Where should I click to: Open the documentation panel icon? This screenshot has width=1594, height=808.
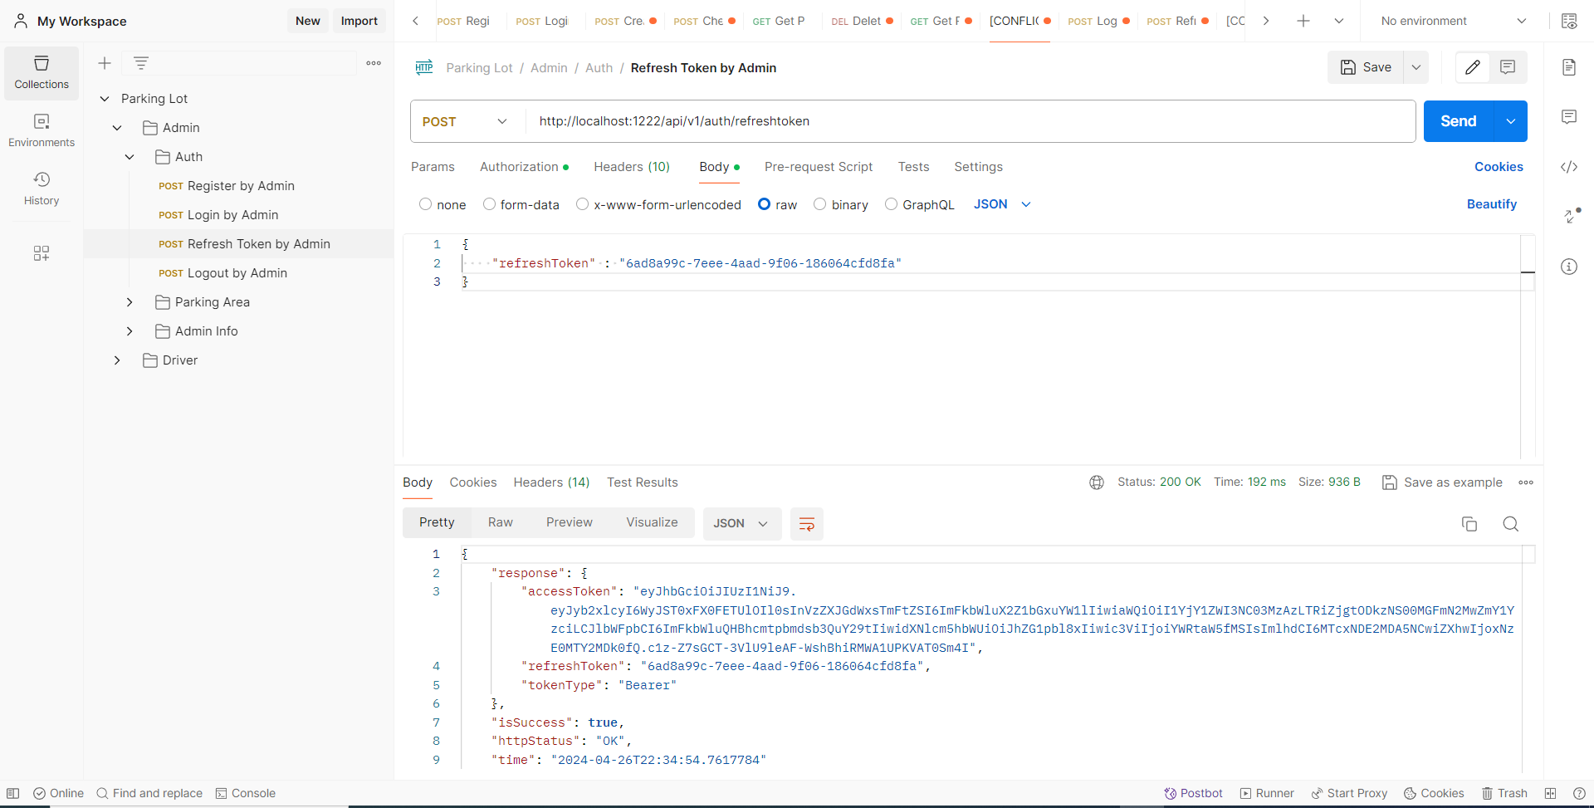(x=1569, y=67)
